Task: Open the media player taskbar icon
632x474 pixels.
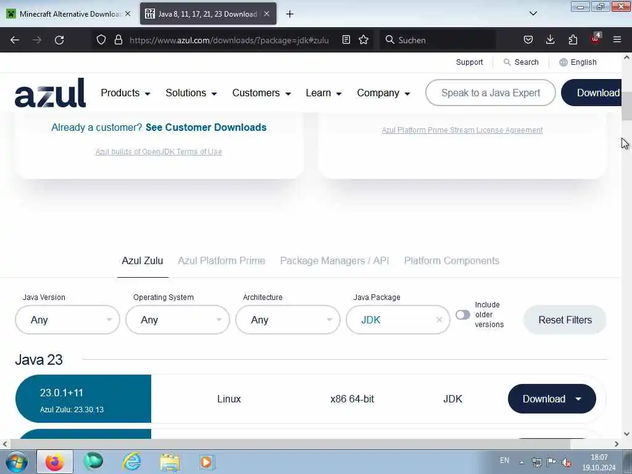Action: pyautogui.click(x=207, y=462)
